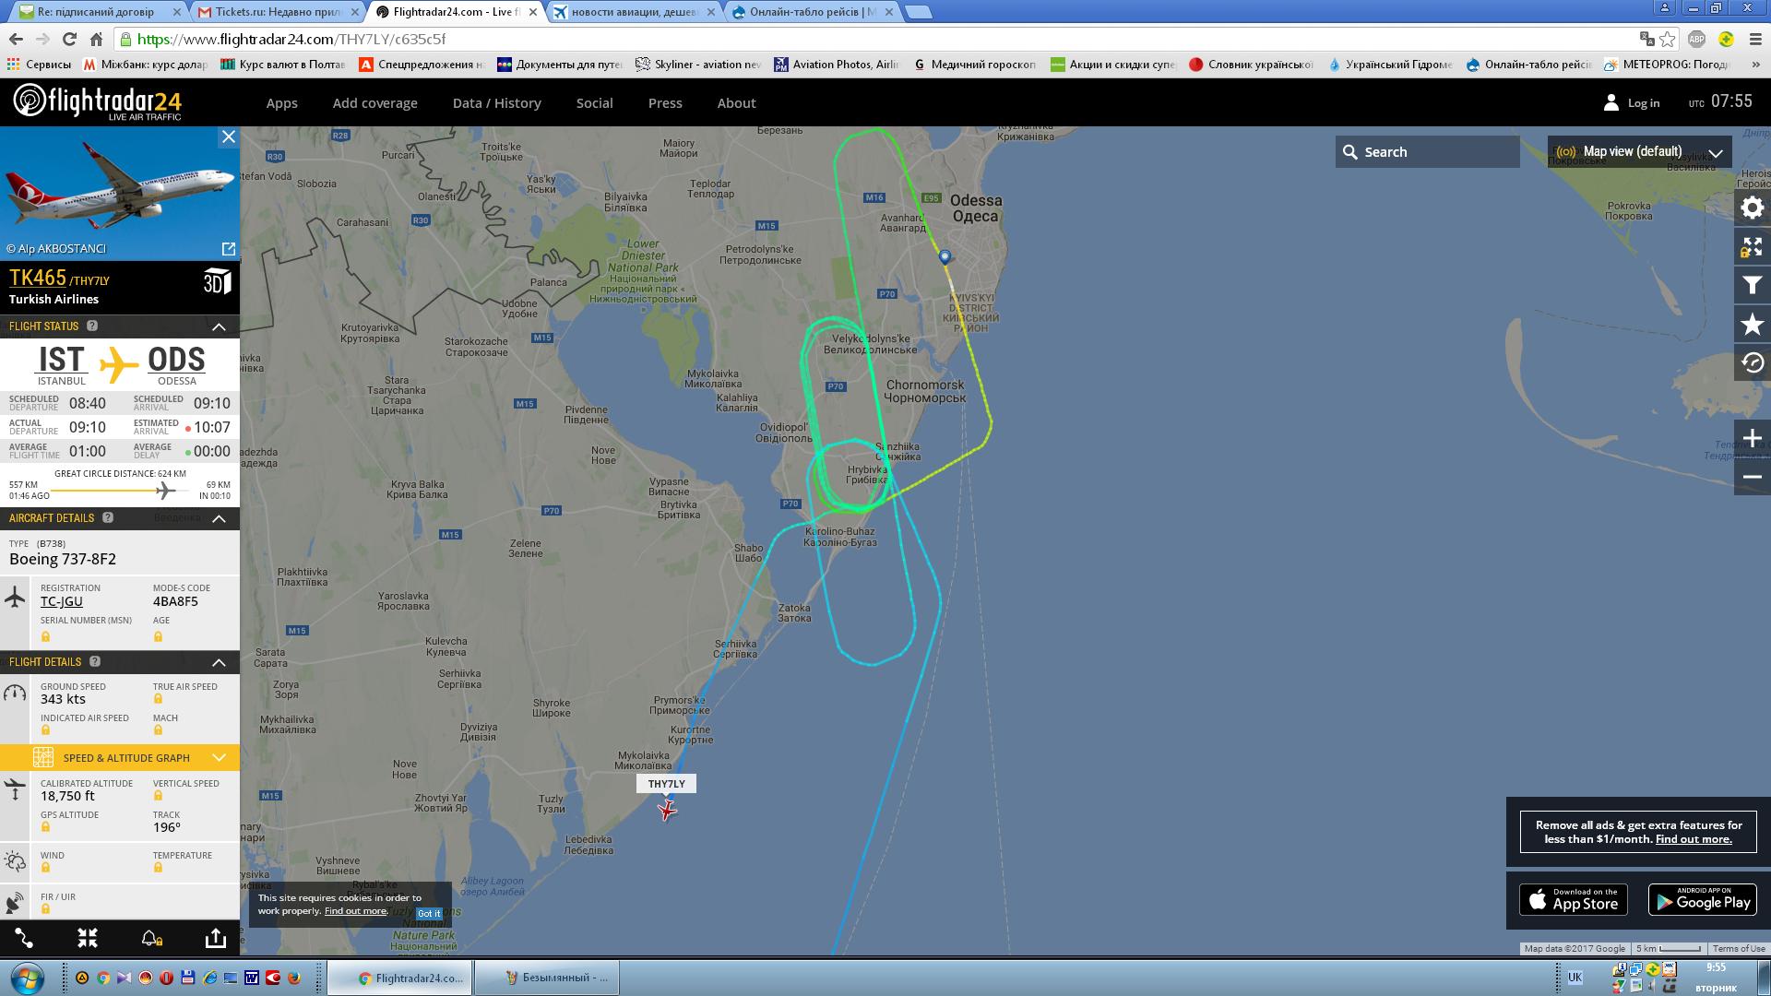The width and height of the screenshot is (1771, 996).
Task: Click the share flight icon in bottom panel
Action: [215, 938]
